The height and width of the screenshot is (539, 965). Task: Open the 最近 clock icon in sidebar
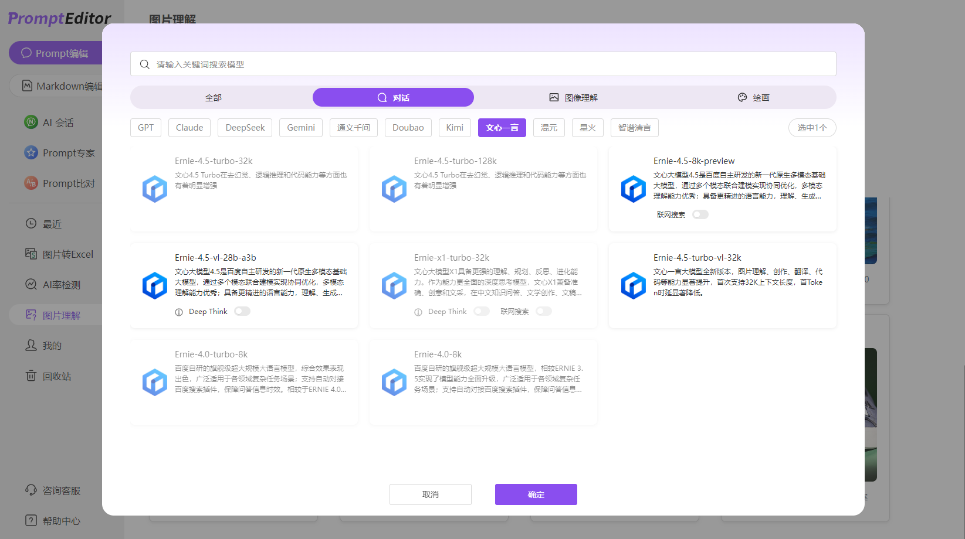(x=31, y=223)
